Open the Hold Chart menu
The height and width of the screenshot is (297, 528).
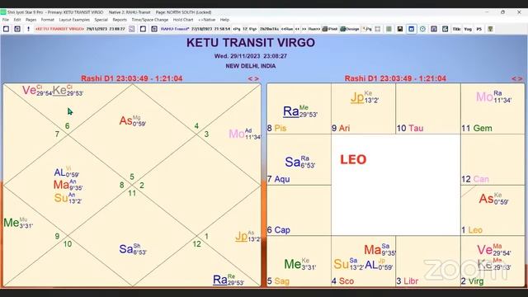tap(183, 20)
